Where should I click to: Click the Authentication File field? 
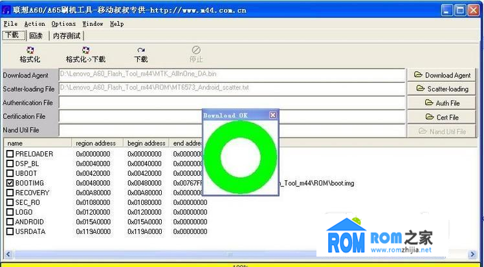pos(232,102)
